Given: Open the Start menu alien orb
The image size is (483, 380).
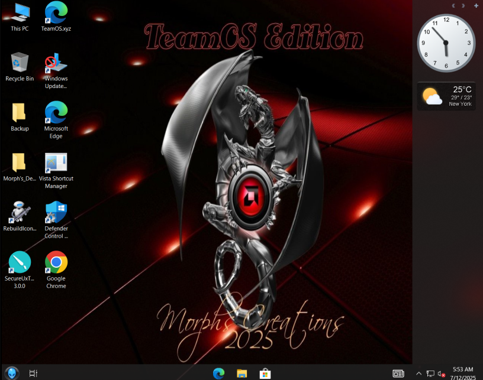Looking at the screenshot, I should [12, 373].
